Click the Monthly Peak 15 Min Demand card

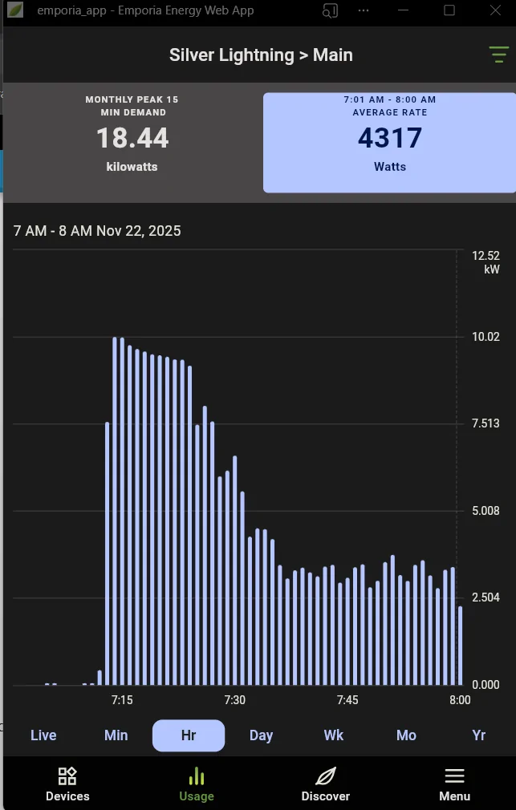click(x=132, y=142)
